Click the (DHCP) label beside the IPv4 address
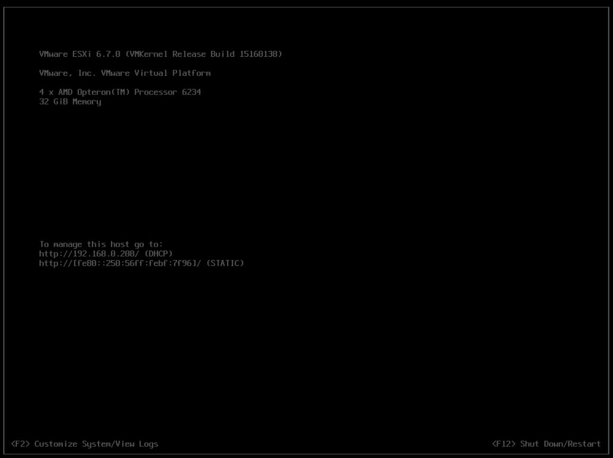Screen dimensions: 613x458 158,254
